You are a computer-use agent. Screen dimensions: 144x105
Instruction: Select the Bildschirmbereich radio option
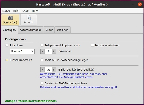[x=7, y=60]
